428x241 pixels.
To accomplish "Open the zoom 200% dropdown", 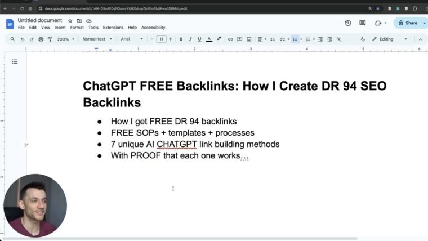I will pos(65,39).
